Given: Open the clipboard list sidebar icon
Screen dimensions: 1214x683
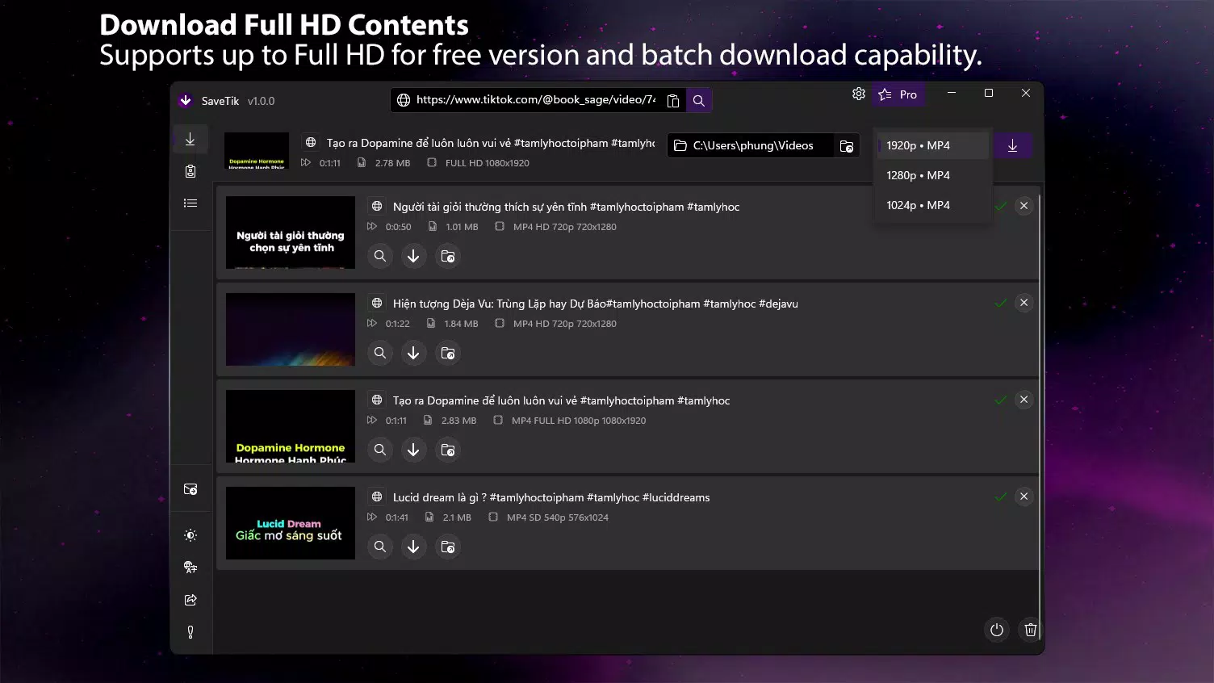Looking at the screenshot, I should (190, 171).
